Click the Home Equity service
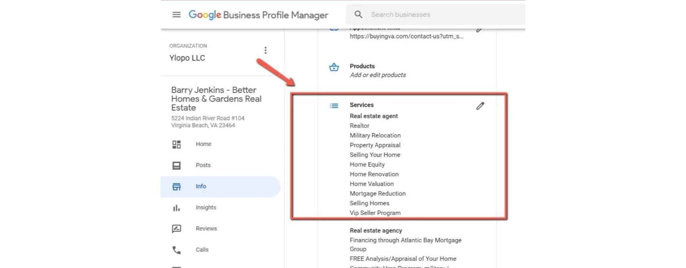The width and height of the screenshot is (686, 268). (x=367, y=164)
